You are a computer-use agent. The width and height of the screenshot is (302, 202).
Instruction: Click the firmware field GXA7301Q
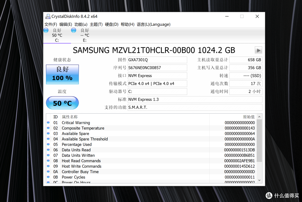157,60
